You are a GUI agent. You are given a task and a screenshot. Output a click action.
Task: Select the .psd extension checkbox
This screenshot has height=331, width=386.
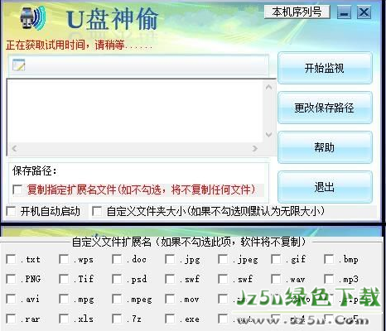click(x=117, y=279)
